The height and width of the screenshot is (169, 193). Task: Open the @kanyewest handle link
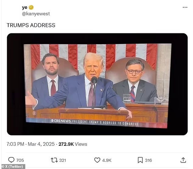point(36,13)
